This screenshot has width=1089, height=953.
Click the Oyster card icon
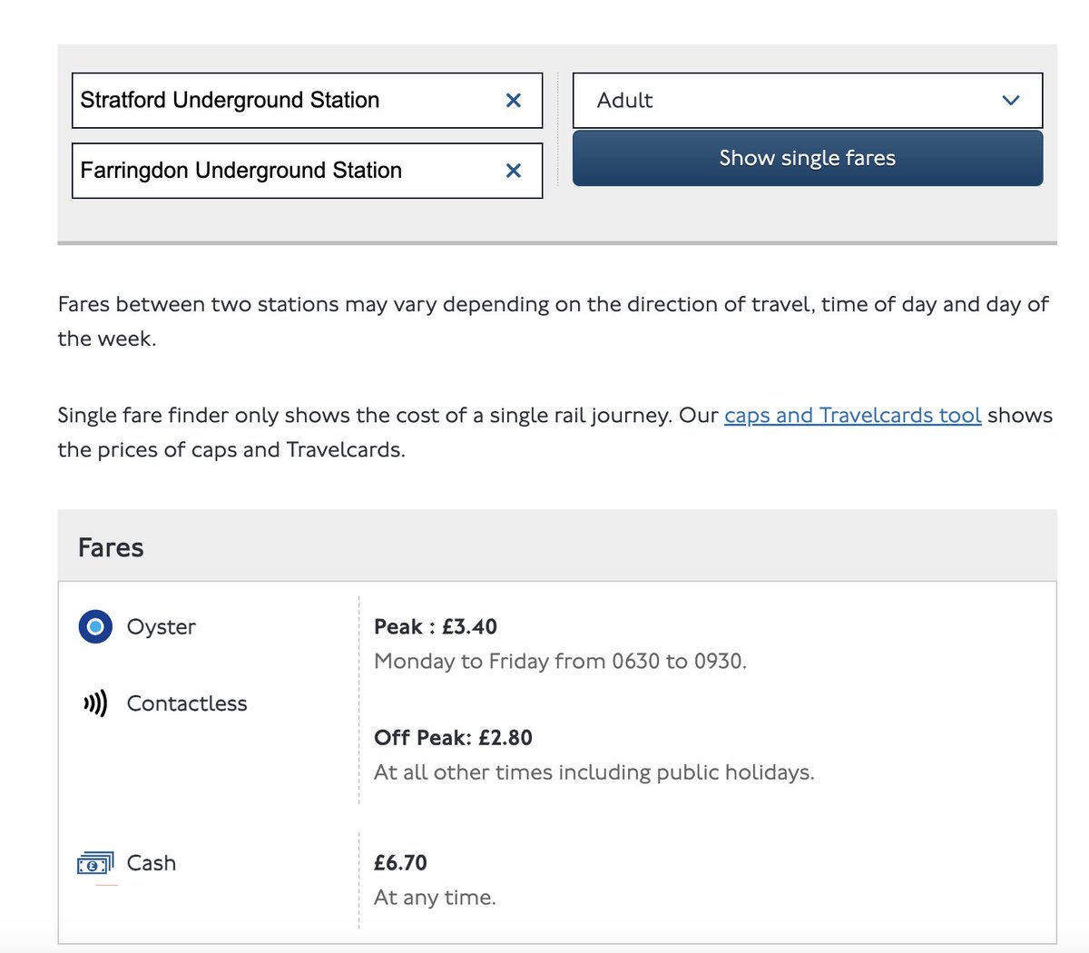coord(95,626)
